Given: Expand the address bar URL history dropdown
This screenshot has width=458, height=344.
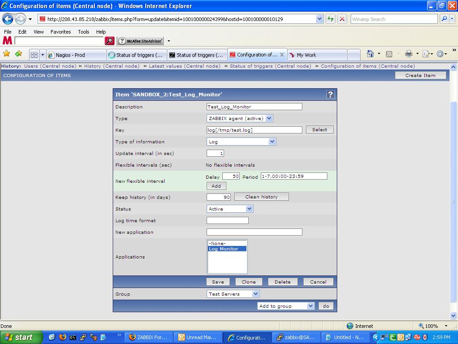Looking at the screenshot, I should [319, 19].
